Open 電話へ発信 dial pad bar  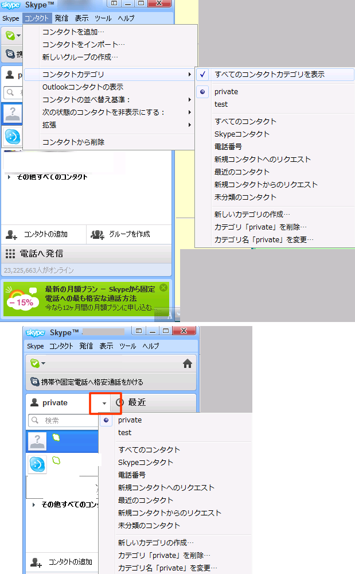tap(86, 254)
